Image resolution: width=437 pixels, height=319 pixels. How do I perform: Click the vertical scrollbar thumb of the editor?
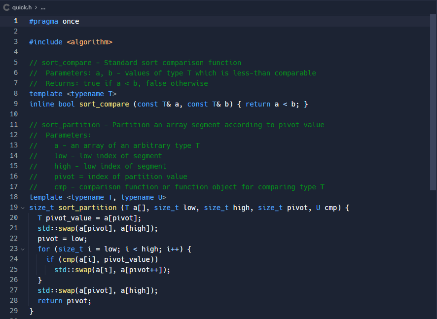pyautogui.click(x=433, y=103)
